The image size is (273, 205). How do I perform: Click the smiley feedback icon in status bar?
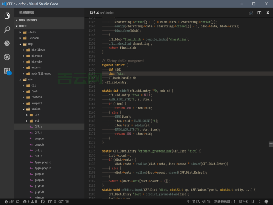pyautogui.click(x=267, y=202)
